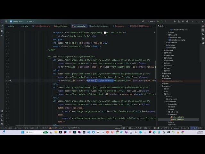Open the Database tool window icon
Screen dimensions: 205x154
[203, 38]
